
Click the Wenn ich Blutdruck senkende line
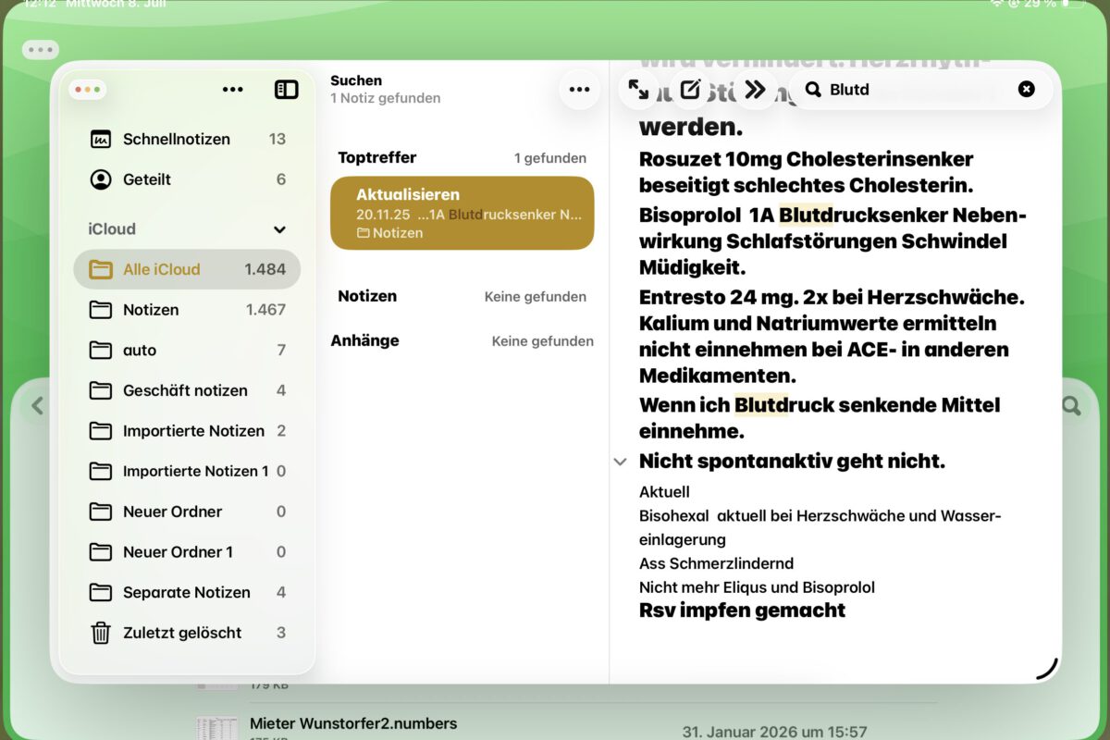click(820, 405)
